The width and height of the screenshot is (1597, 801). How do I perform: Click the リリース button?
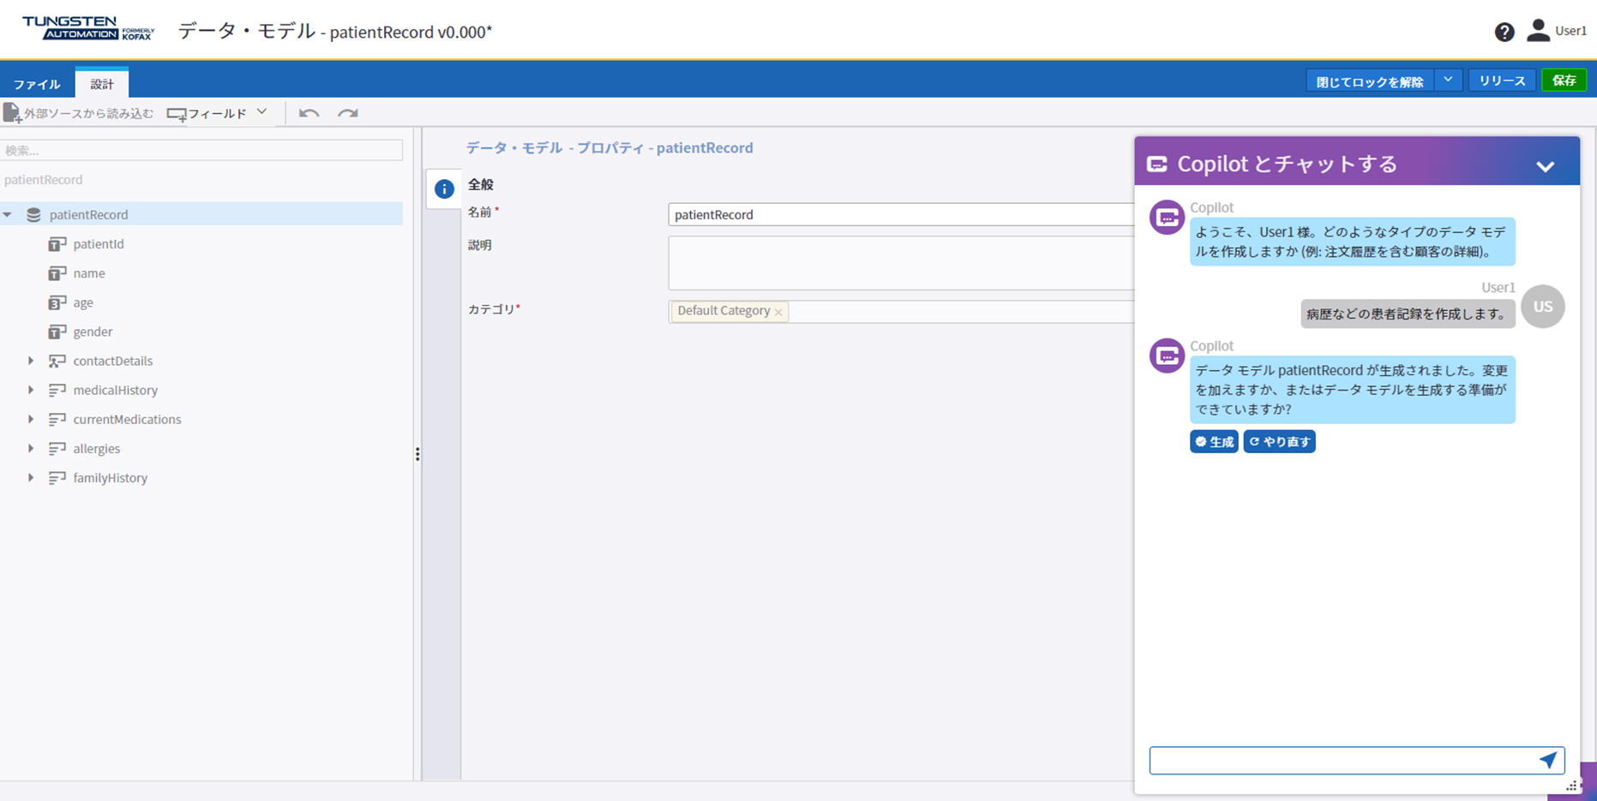[1502, 81]
